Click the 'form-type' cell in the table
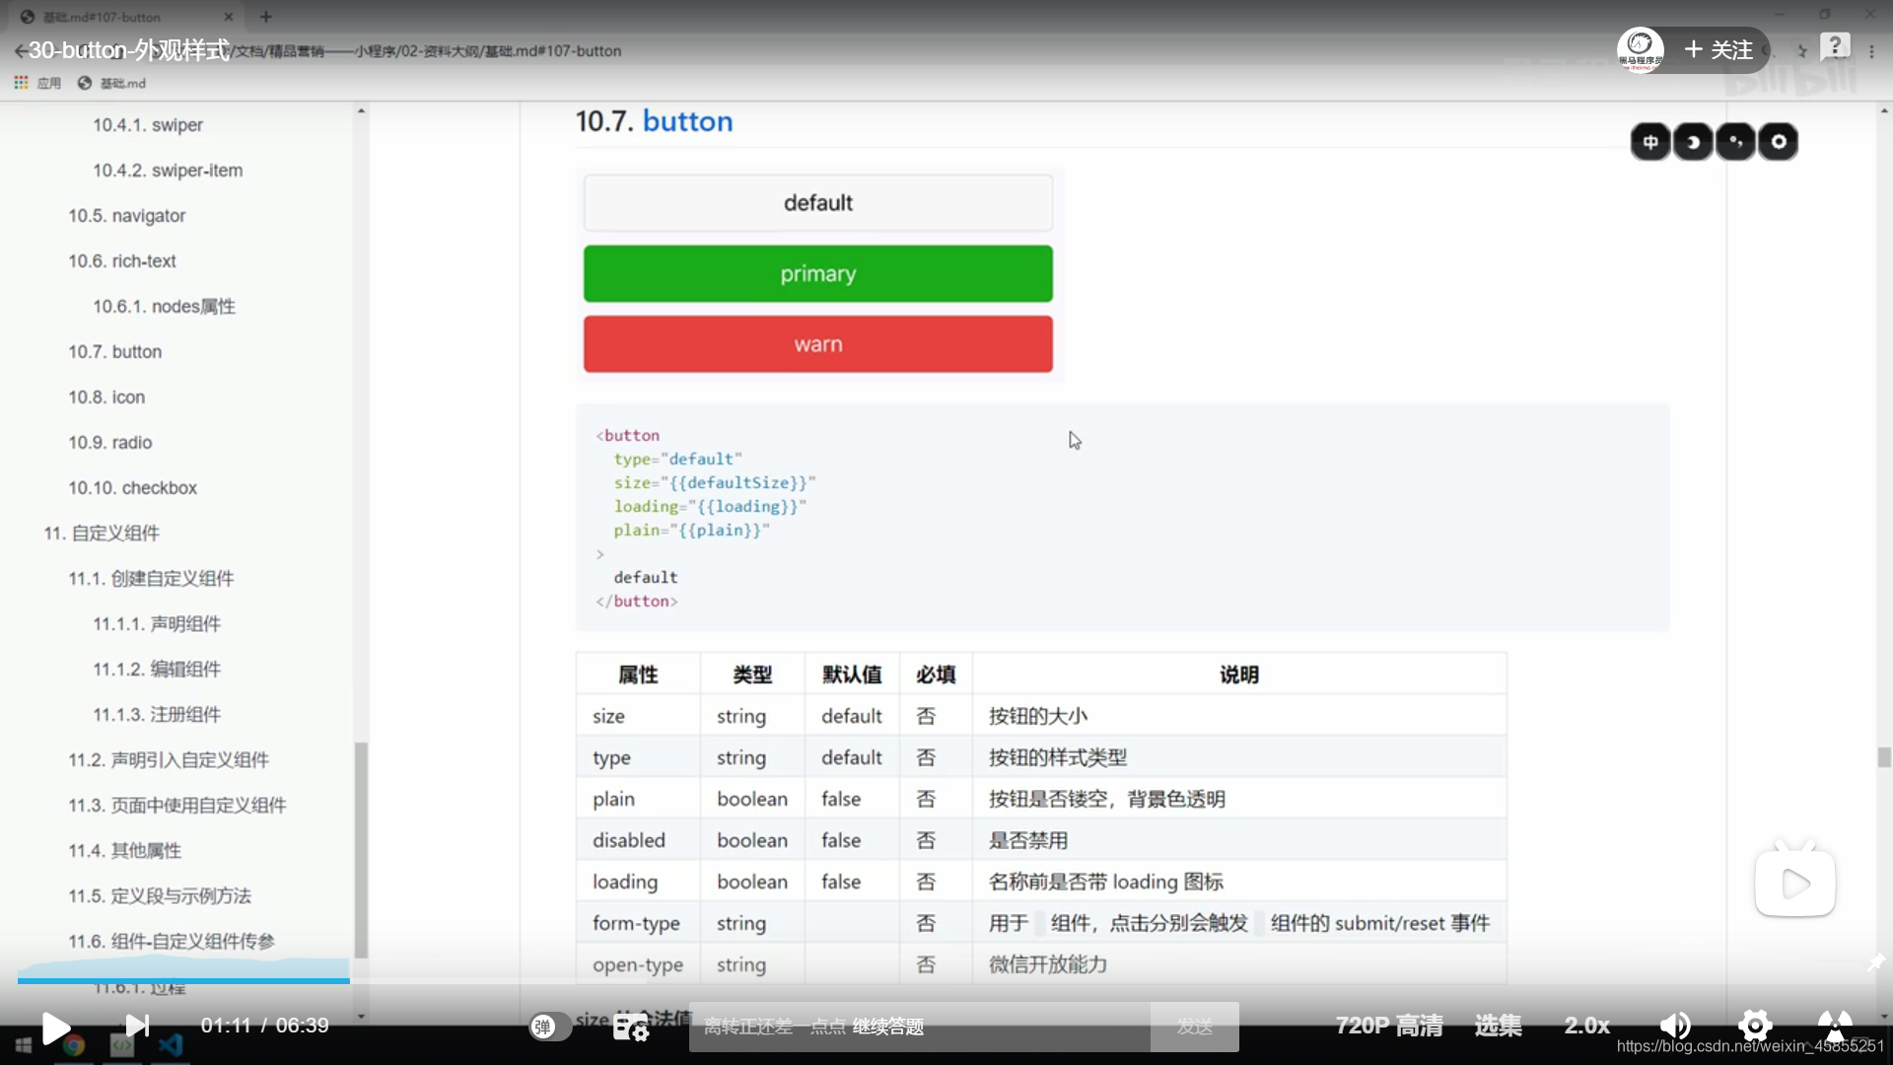The height and width of the screenshot is (1065, 1893). click(636, 923)
